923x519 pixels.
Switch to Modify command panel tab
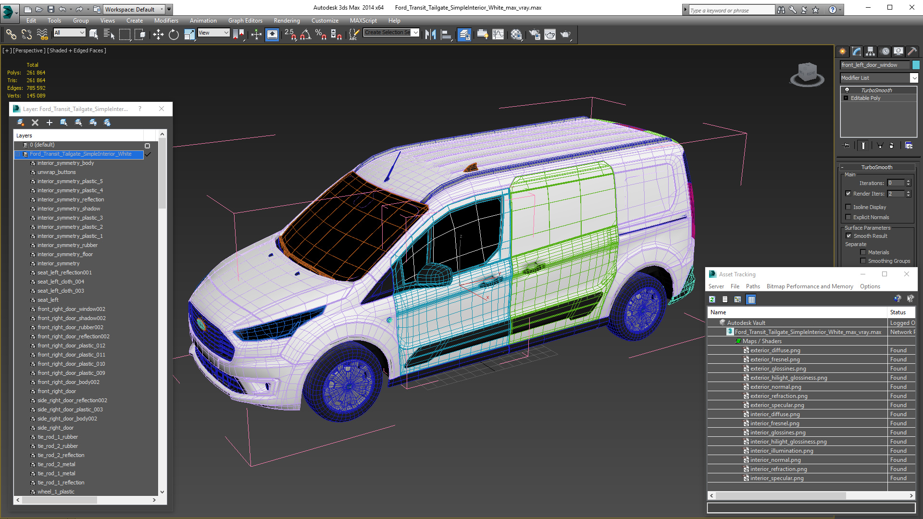857,51
